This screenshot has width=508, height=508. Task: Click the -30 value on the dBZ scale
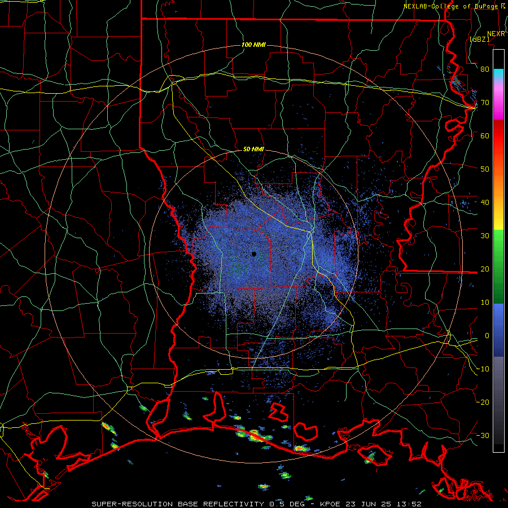tap(483, 436)
